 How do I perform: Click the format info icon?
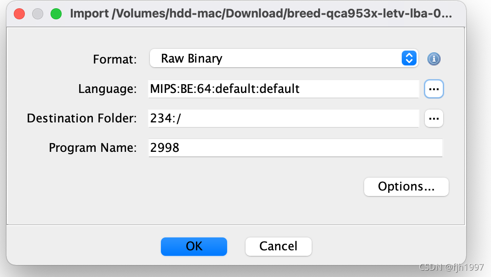434,59
